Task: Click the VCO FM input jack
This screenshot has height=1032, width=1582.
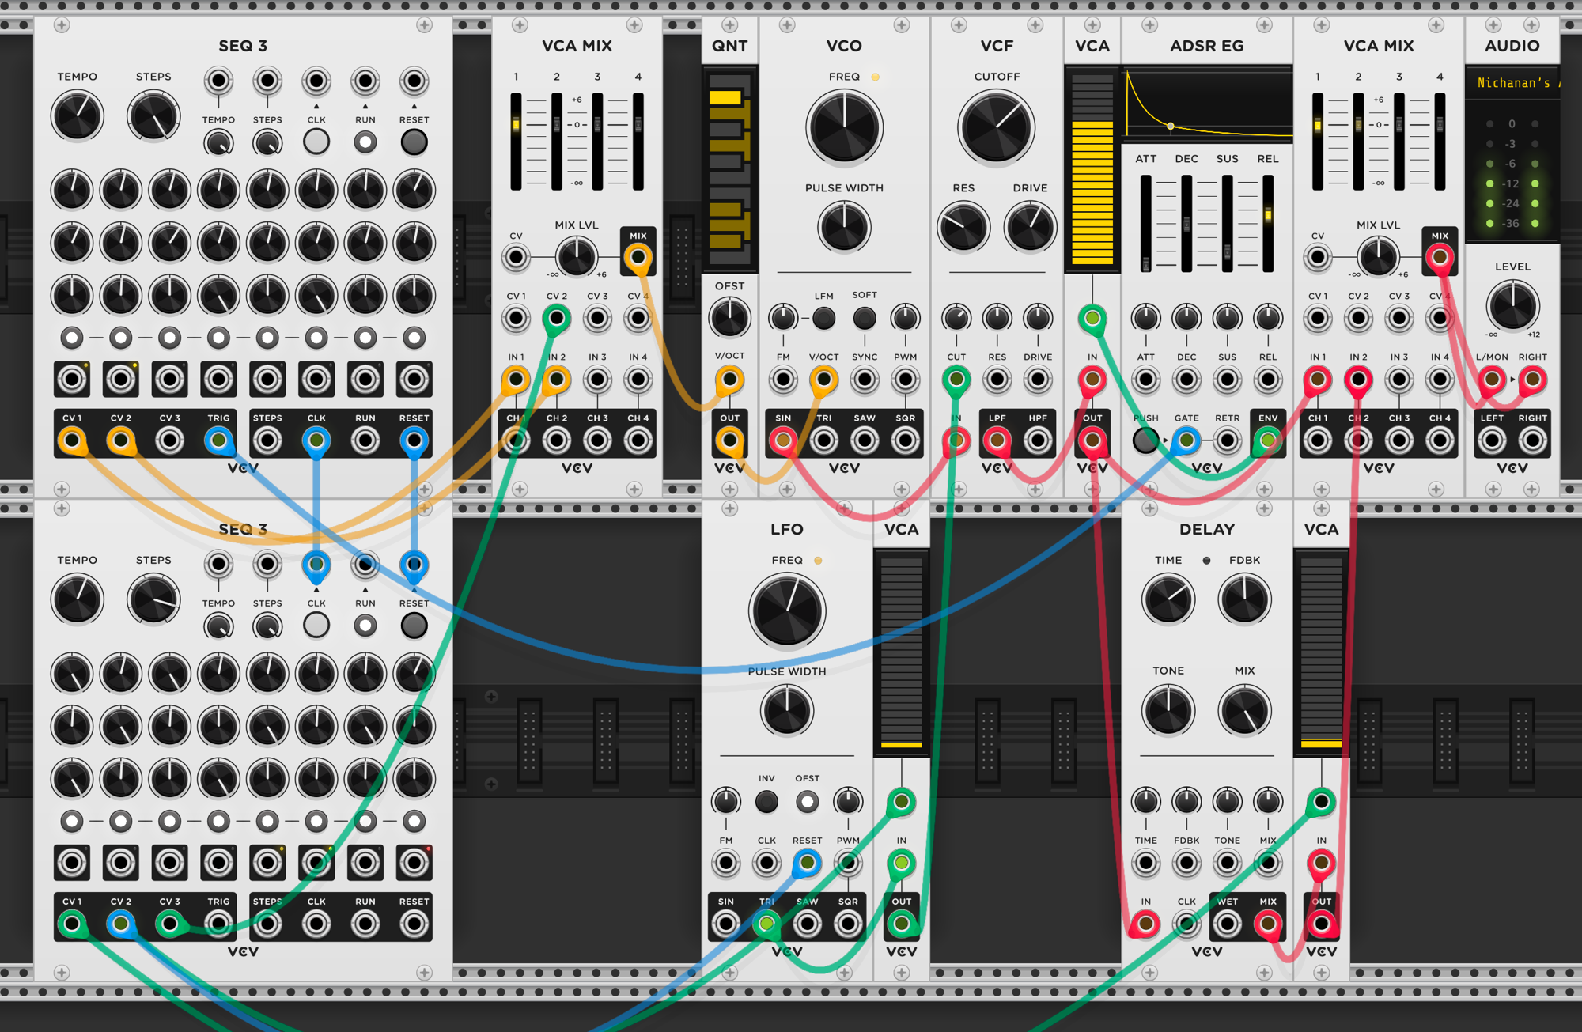Action: (x=783, y=380)
